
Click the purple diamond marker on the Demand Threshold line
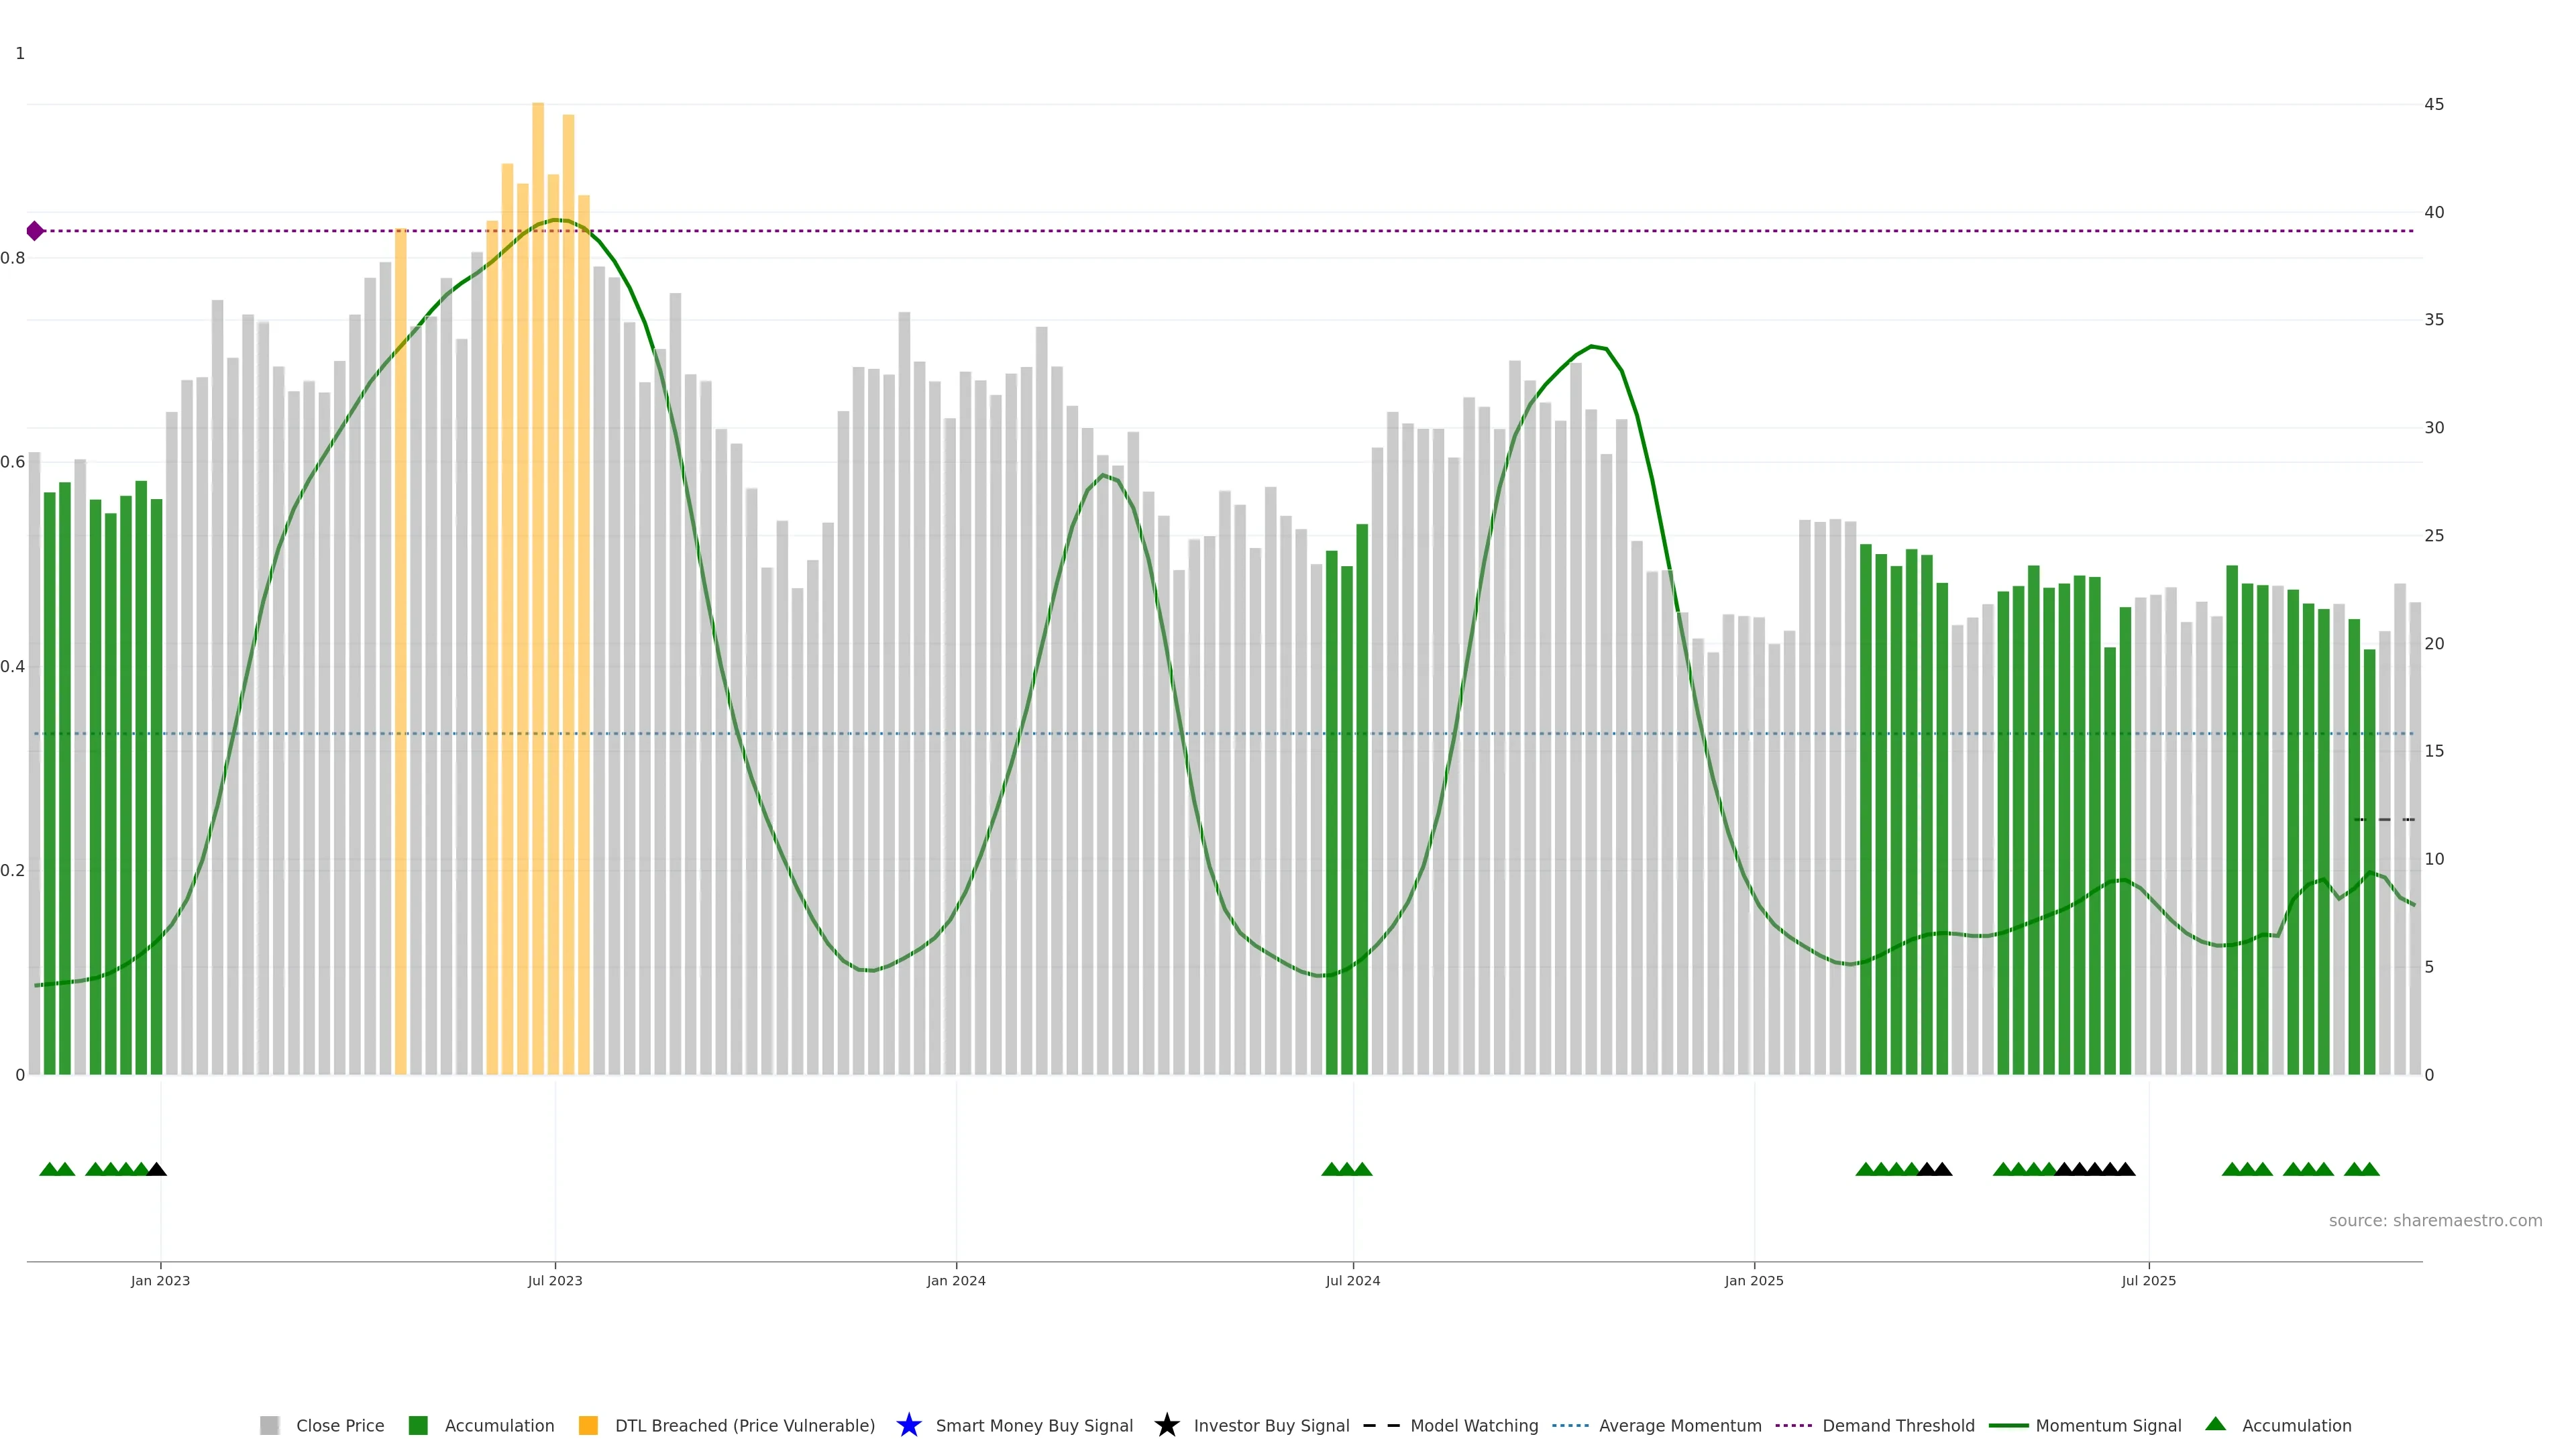[x=35, y=231]
